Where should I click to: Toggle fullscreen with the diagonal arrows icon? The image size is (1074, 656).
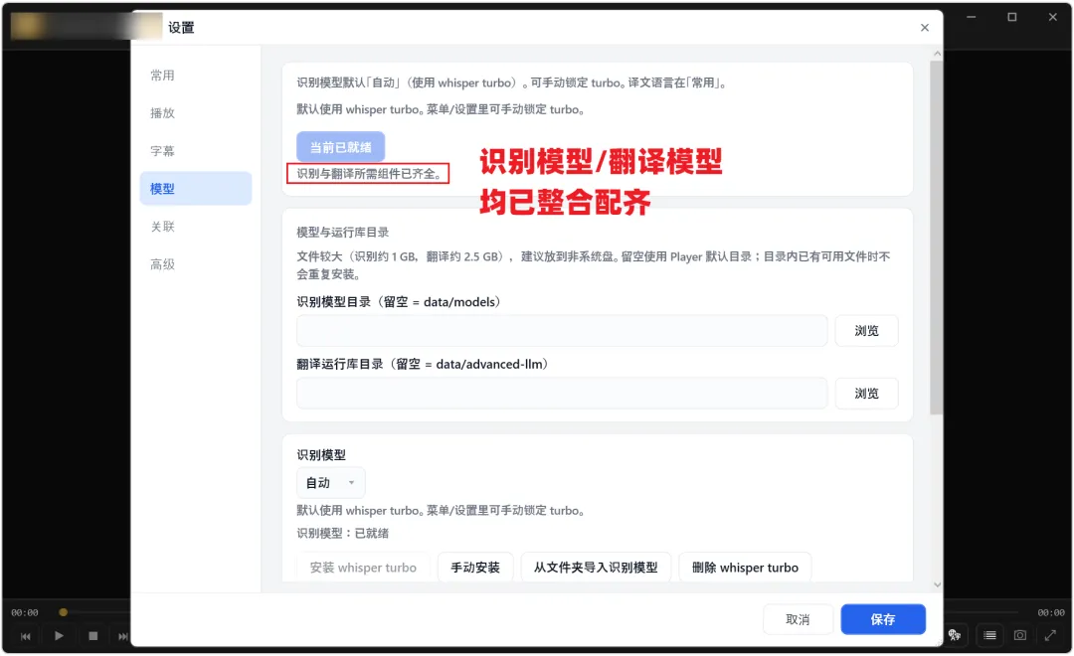click(1050, 635)
